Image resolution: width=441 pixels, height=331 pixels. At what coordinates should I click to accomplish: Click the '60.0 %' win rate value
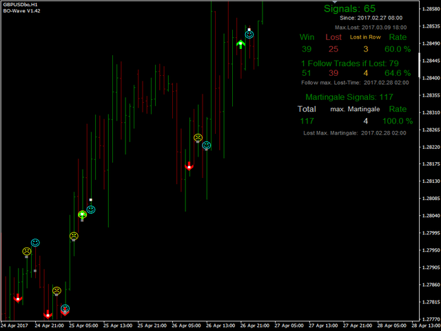(398, 49)
